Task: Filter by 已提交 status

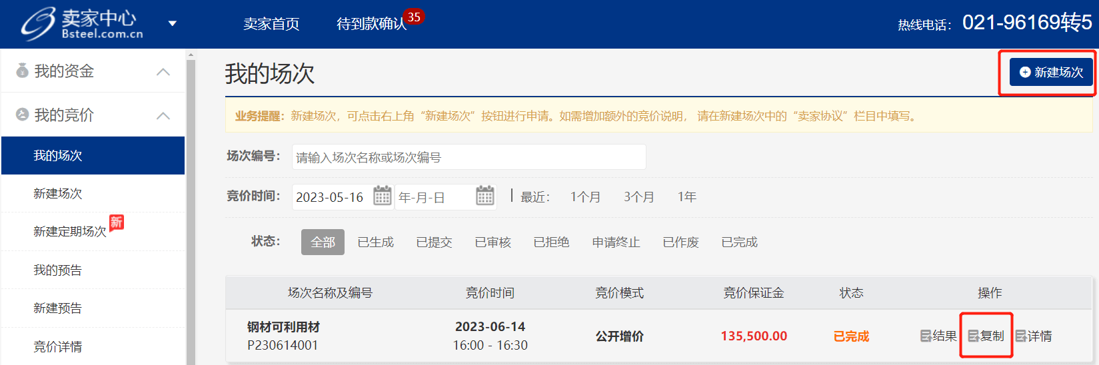Action: 434,242
